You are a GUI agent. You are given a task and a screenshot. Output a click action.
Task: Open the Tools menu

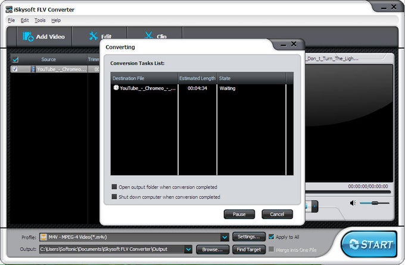pyautogui.click(x=40, y=20)
